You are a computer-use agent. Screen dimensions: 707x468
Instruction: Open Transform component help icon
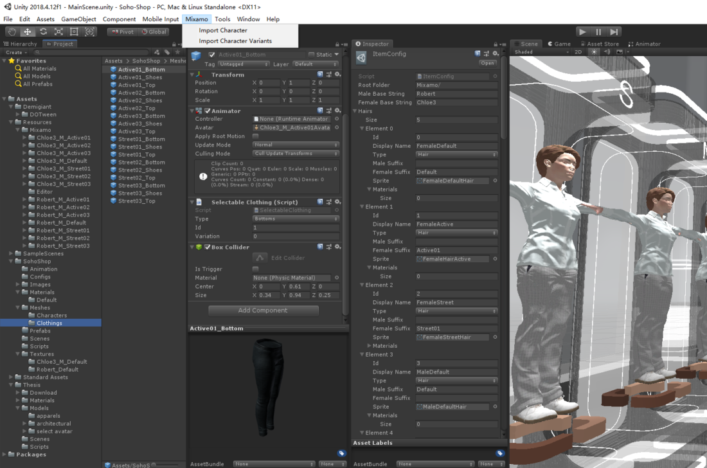click(320, 75)
